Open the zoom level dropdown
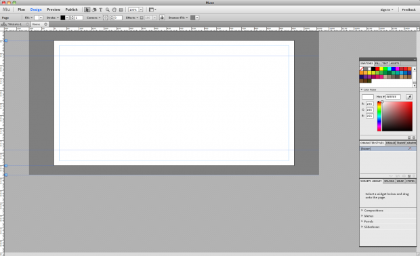420x256 pixels. (141, 9)
